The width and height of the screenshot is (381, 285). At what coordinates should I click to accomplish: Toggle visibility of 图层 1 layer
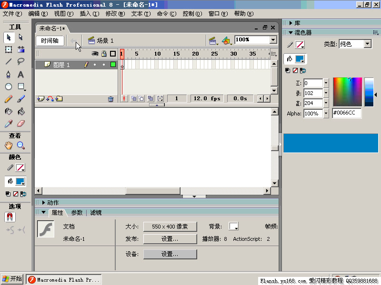95,65
